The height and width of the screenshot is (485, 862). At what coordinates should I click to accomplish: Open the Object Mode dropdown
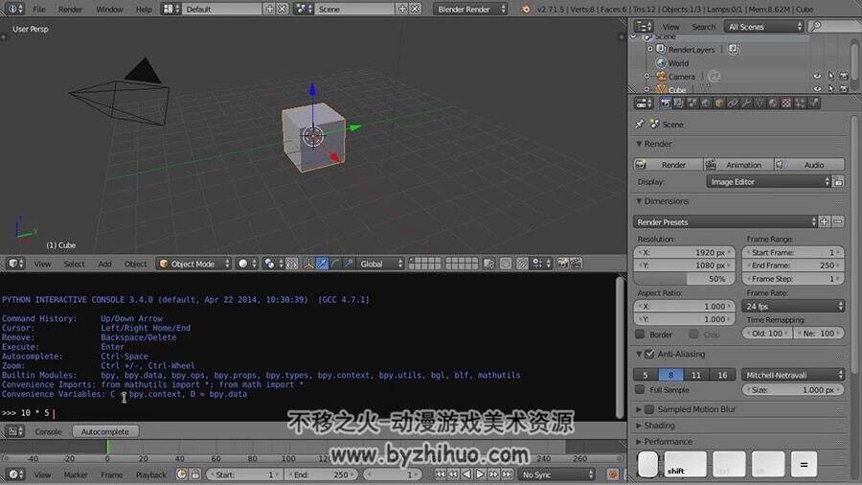pos(194,264)
